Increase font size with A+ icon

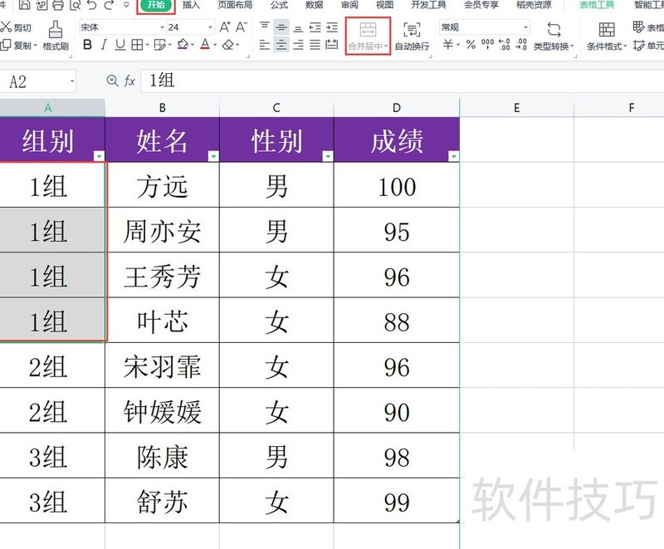pyautogui.click(x=225, y=27)
